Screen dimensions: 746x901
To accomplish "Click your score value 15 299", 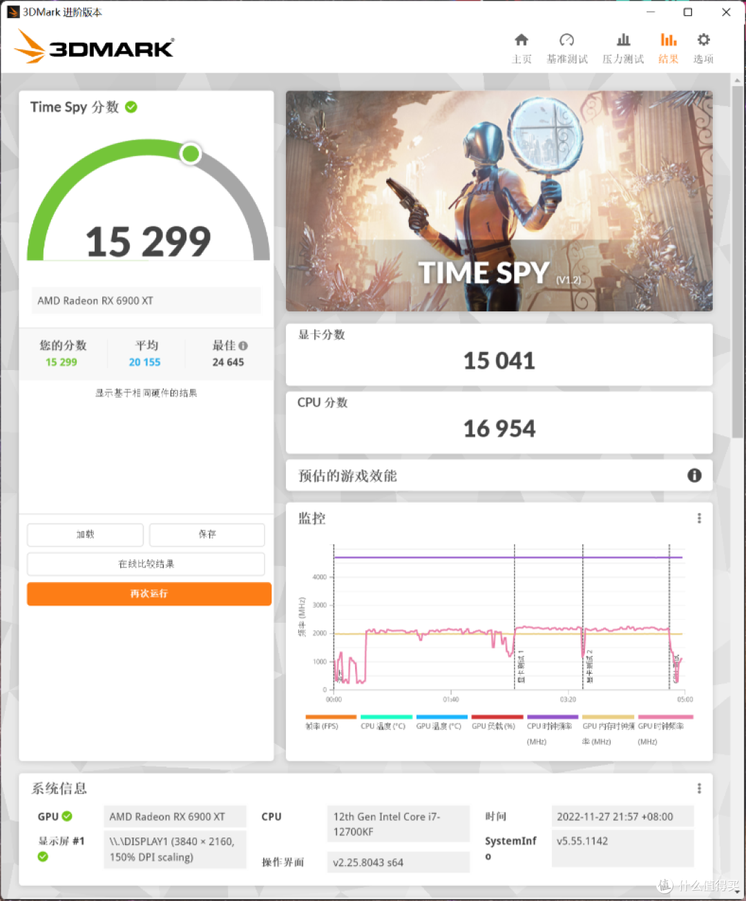I will [x=61, y=362].
